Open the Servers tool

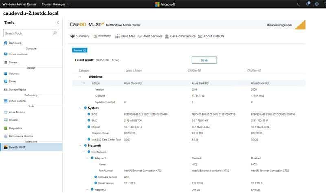[11, 62]
